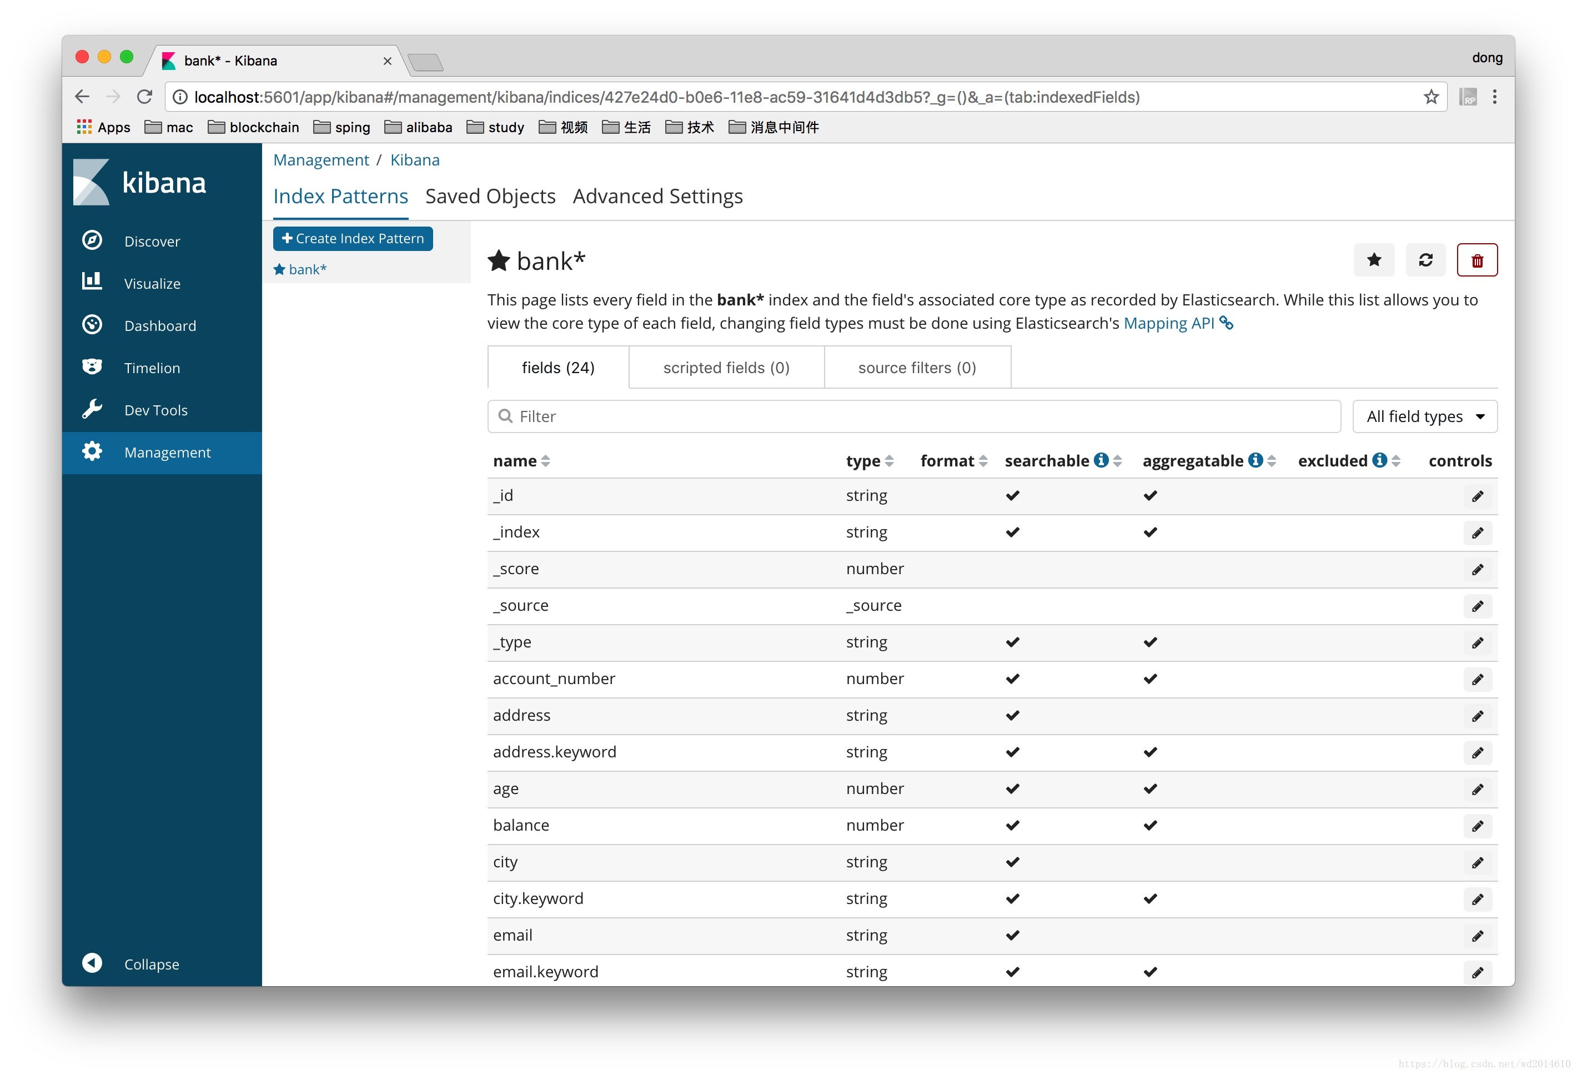Click the Dashboard navigation icon
Image resolution: width=1577 pixels, height=1075 pixels.
[x=94, y=326]
